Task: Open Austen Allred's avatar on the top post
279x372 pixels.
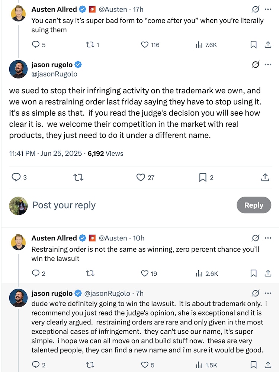Action: [18, 13]
